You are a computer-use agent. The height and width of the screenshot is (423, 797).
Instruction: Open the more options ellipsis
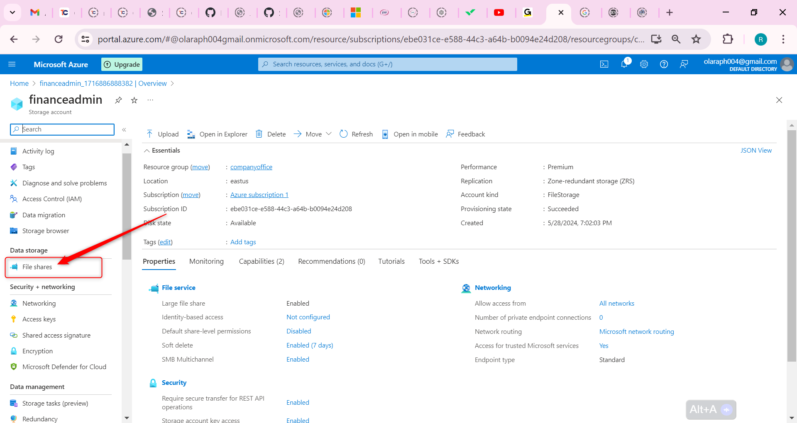(x=150, y=100)
